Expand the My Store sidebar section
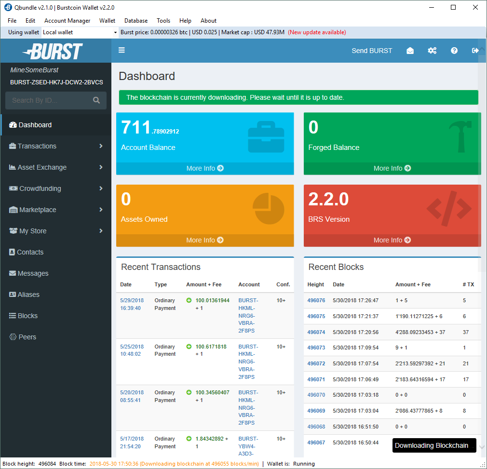 (56, 231)
